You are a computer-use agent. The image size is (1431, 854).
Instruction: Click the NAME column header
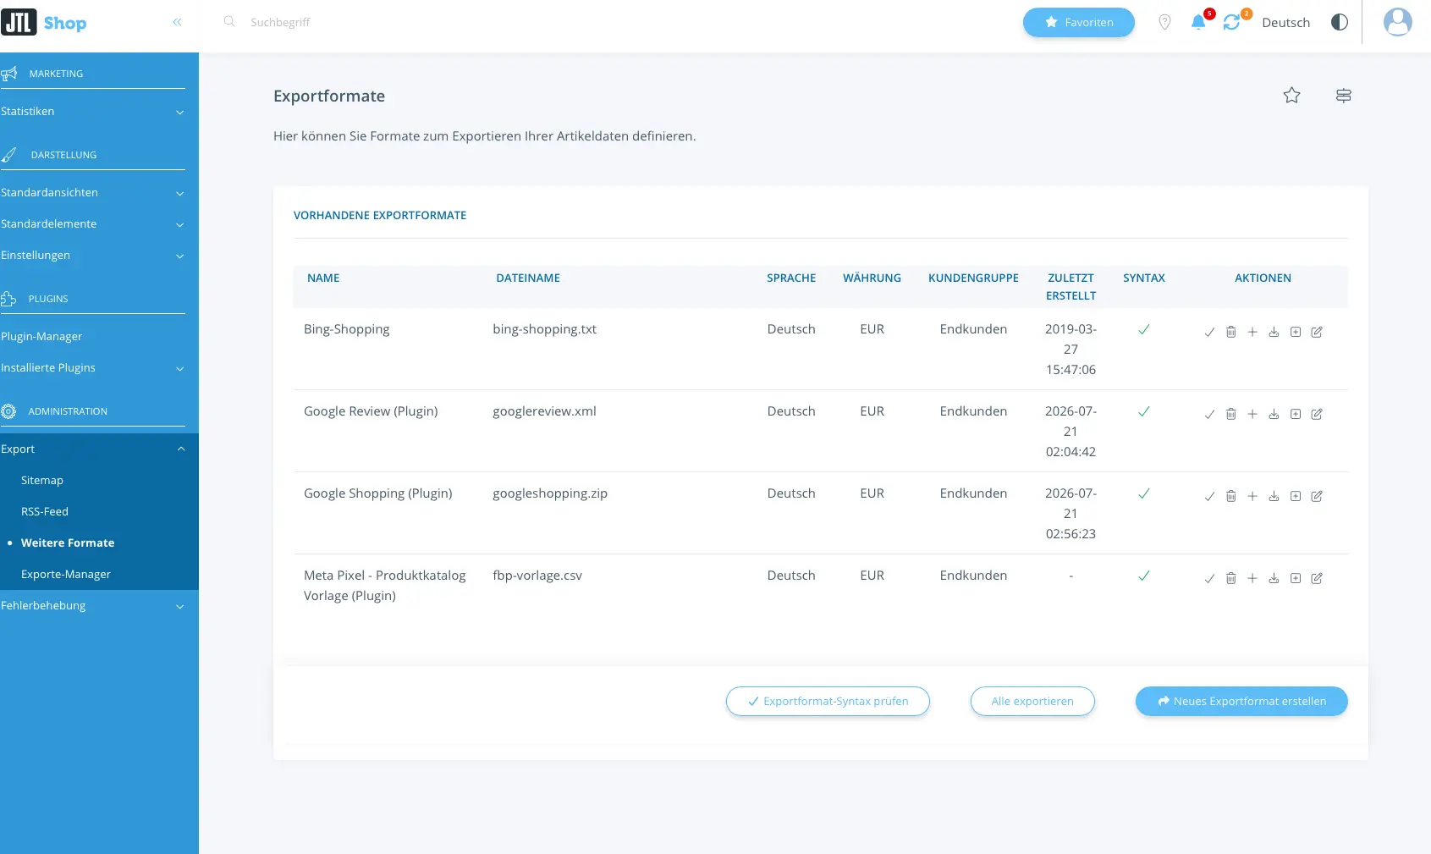point(323,278)
